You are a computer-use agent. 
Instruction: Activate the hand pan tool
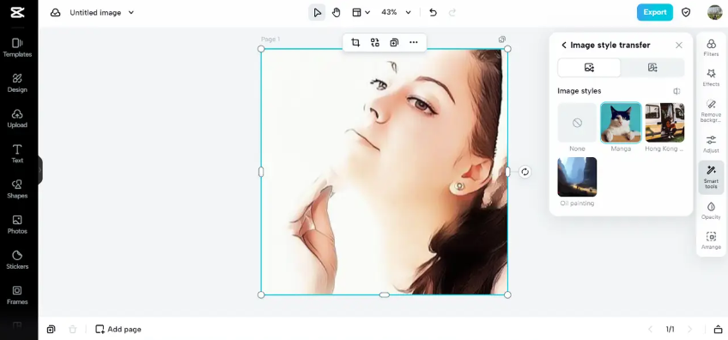coord(337,13)
